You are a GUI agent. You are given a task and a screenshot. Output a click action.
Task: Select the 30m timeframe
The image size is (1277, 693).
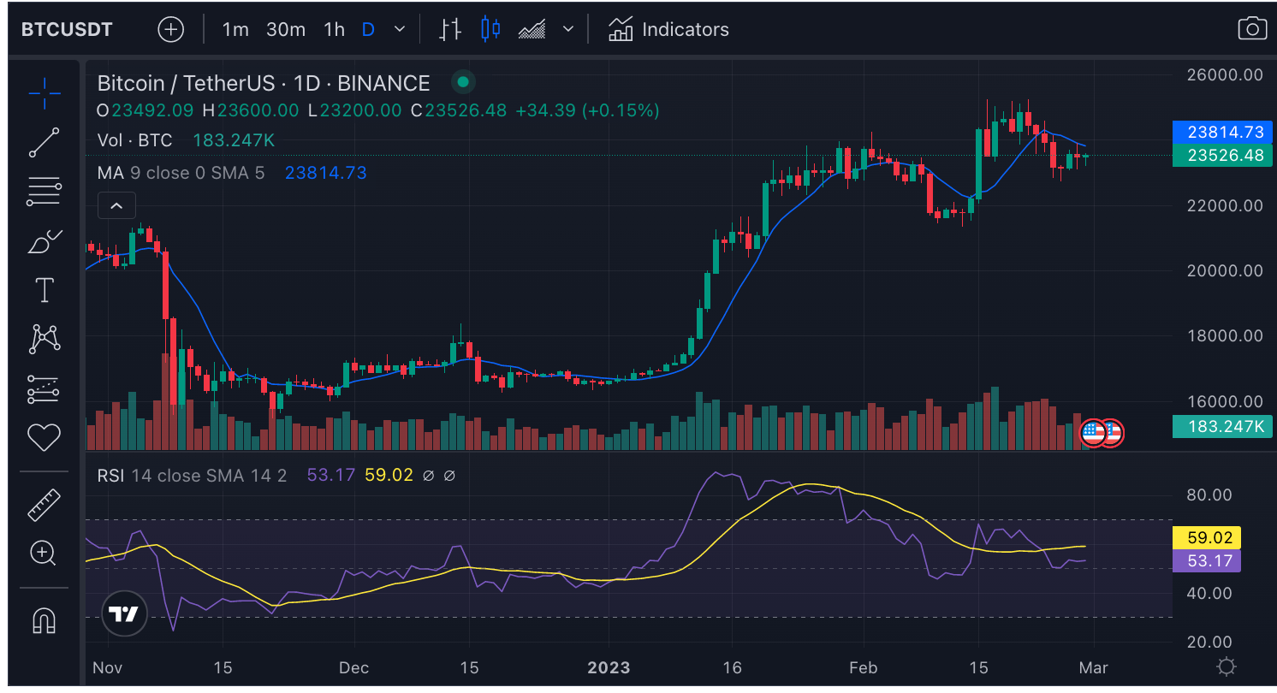pyautogui.click(x=286, y=29)
